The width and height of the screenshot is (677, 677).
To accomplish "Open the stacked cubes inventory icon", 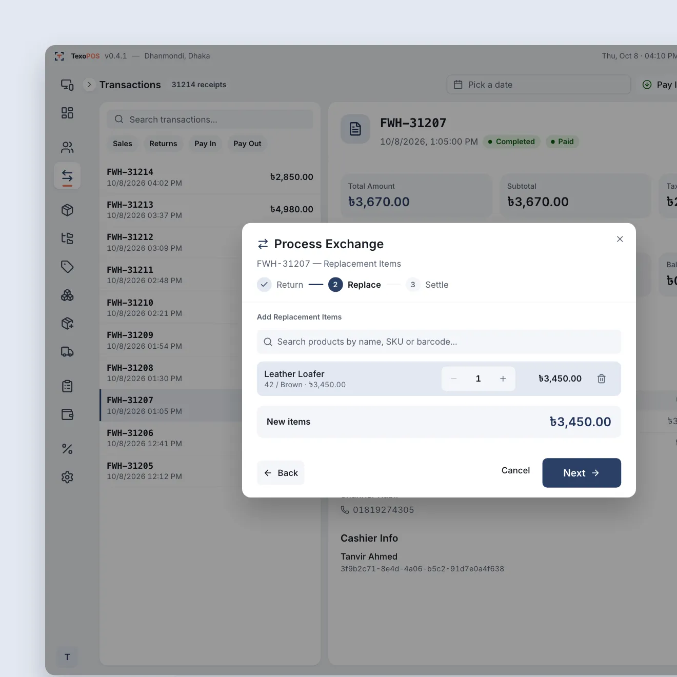I will pos(67,295).
